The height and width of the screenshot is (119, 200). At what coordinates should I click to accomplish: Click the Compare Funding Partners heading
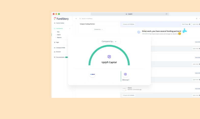87,24
